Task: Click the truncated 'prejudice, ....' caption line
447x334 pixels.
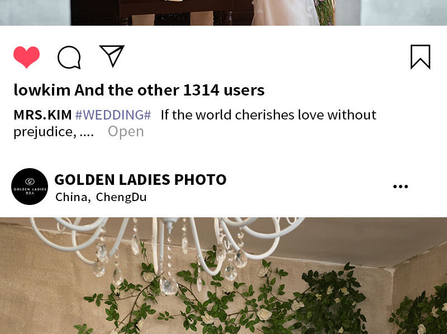Action: [54, 132]
